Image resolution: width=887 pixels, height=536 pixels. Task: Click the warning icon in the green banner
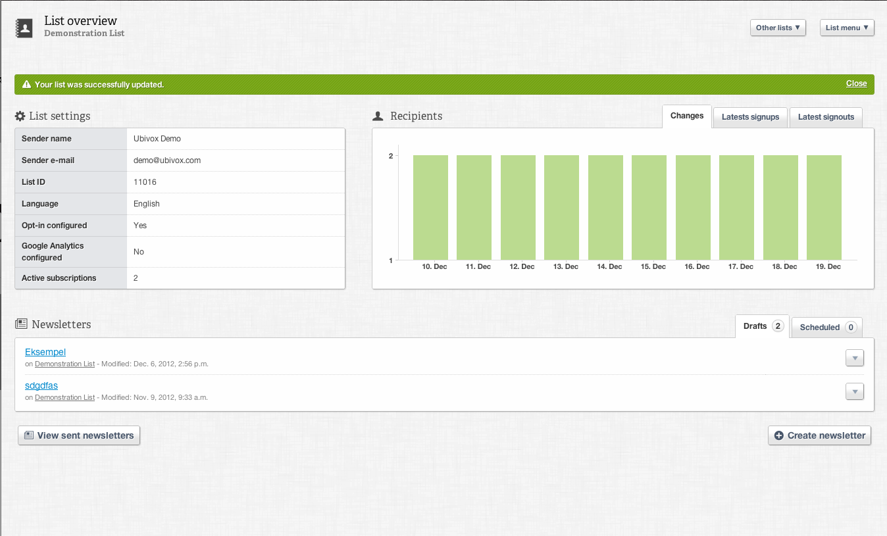tap(26, 84)
